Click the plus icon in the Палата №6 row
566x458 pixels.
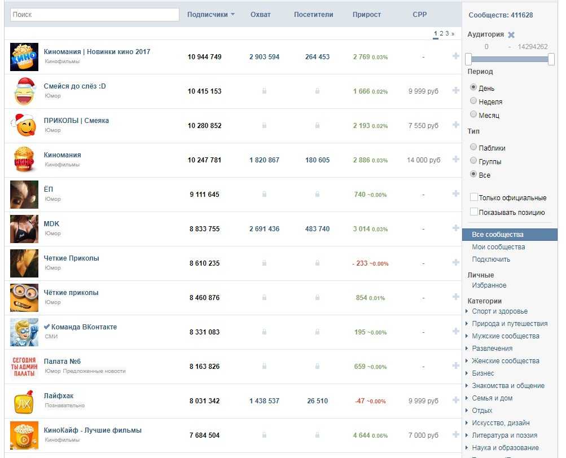click(x=455, y=365)
